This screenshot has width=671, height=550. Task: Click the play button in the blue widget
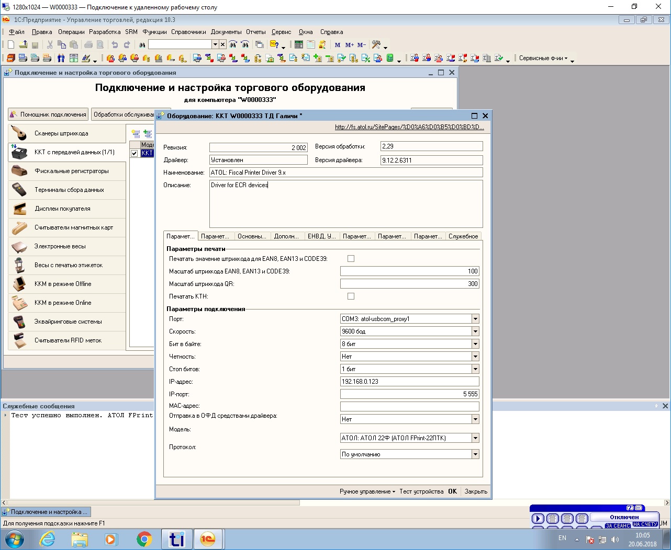538,519
